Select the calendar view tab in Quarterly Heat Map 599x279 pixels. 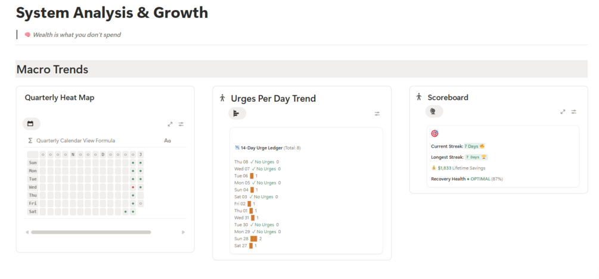tap(31, 124)
